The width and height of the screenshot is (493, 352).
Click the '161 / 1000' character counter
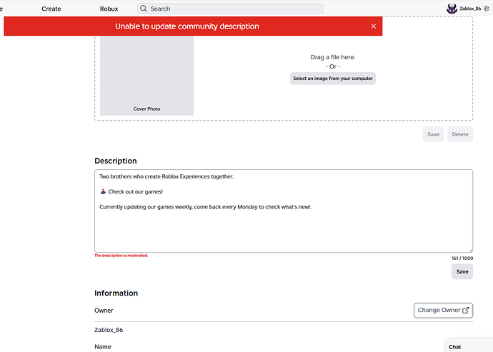click(462, 258)
